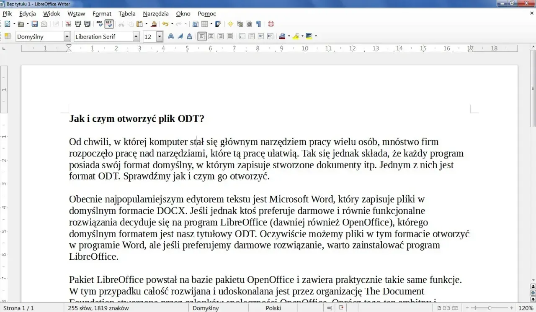Open the Styles and Formatting window icon
This screenshot has height=312, width=536.
tap(8, 36)
